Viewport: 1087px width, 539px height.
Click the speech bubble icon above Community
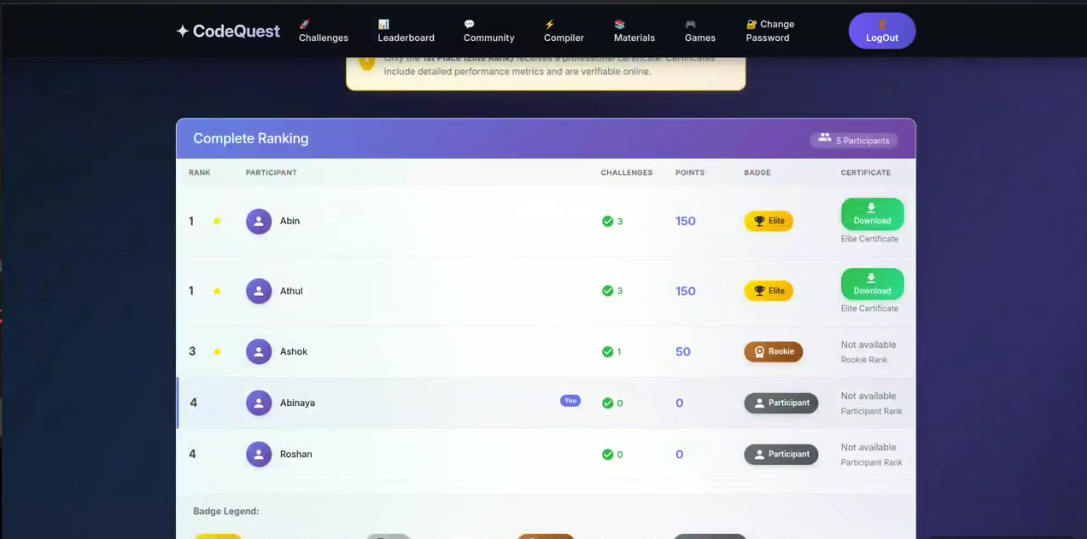point(469,24)
